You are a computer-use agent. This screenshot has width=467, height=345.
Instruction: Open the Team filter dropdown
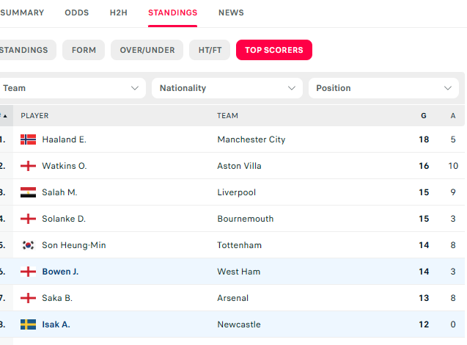(x=72, y=88)
